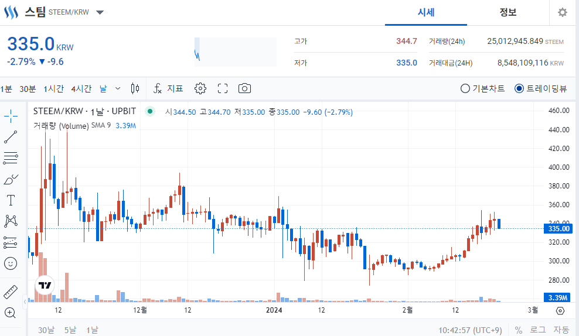This screenshot has height=336, width=579.
Task: Click the 24h volume 25,012,945.849
Action: tap(515, 41)
